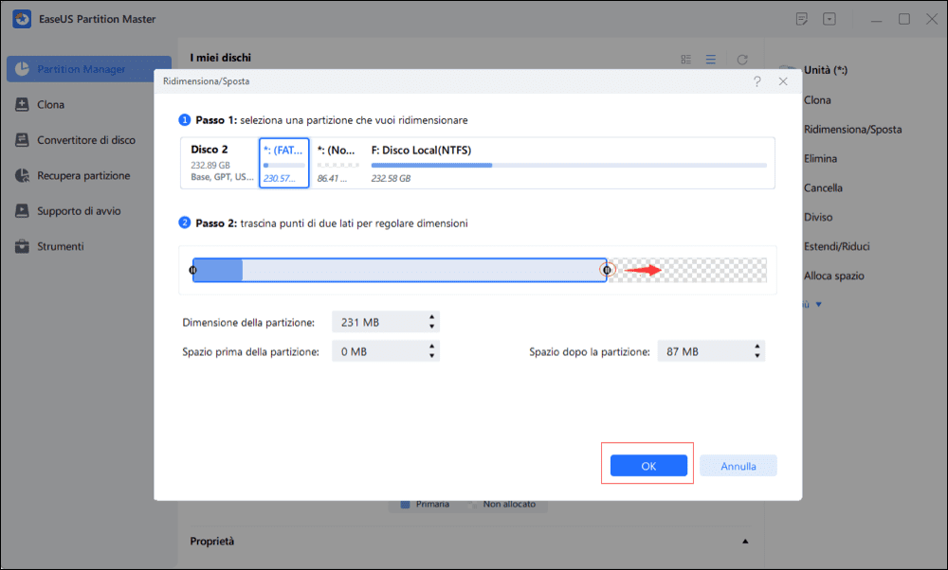Choose Elimina in the right panel
The image size is (948, 570).
tap(820, 159)
